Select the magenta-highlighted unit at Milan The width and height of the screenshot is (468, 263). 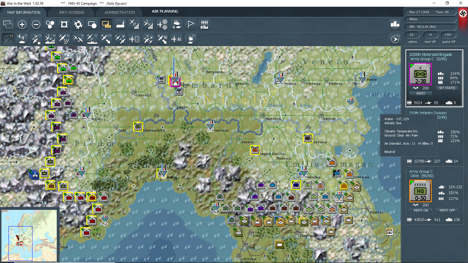(x=175, y=82)
